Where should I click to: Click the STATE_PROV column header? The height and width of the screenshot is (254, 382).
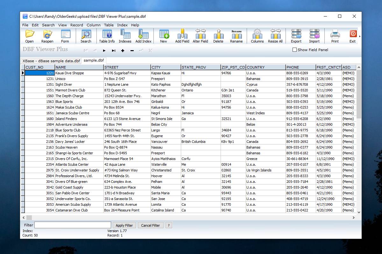coord(201,67)
